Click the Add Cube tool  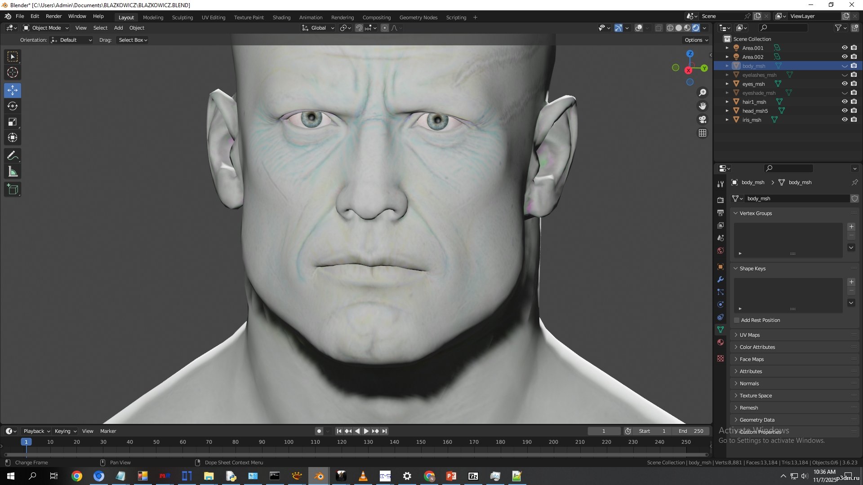(x=13, y=190)
